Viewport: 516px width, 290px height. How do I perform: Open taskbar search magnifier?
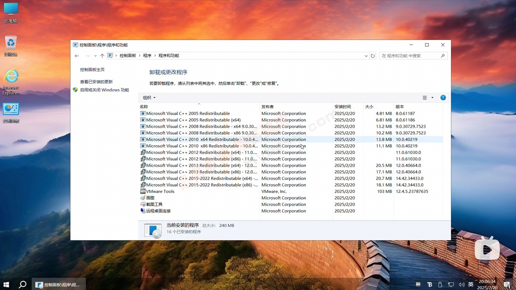(x=22, y=284)
